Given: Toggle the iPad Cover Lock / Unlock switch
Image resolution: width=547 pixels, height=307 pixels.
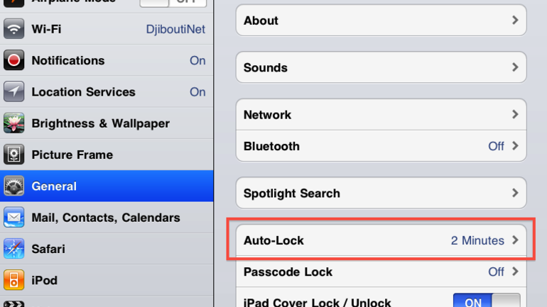Looking at the screenshot, I should 487,301.
